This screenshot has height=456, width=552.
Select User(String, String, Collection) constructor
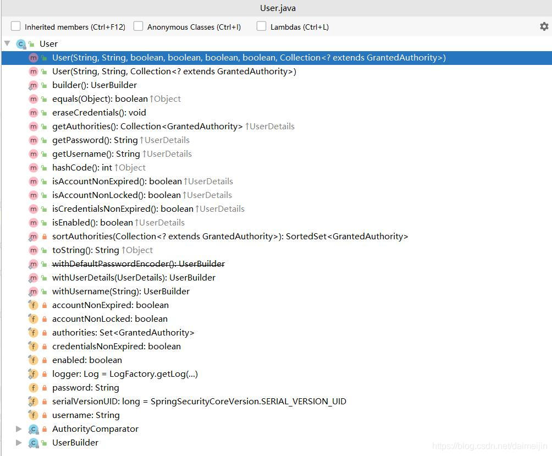point(174,72)
